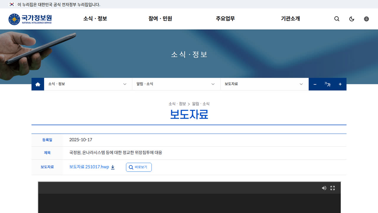The width and height of the screenshot is (378, 213).
Task: Click the official e-government site notice text
Action: 59,4
